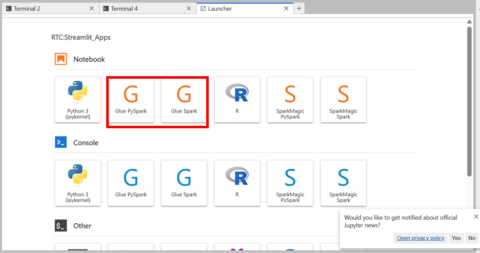
Task: Start a SparkMagic PySpark console
Action: (290, 183)
